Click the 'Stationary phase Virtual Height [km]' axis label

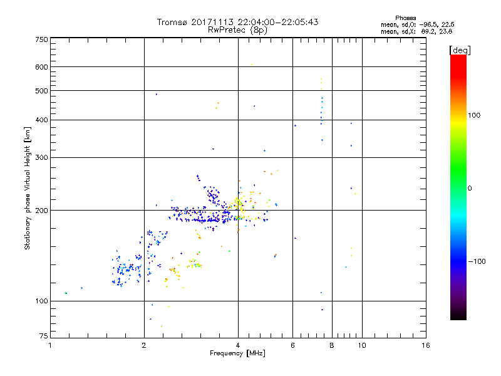click(28, 189)
